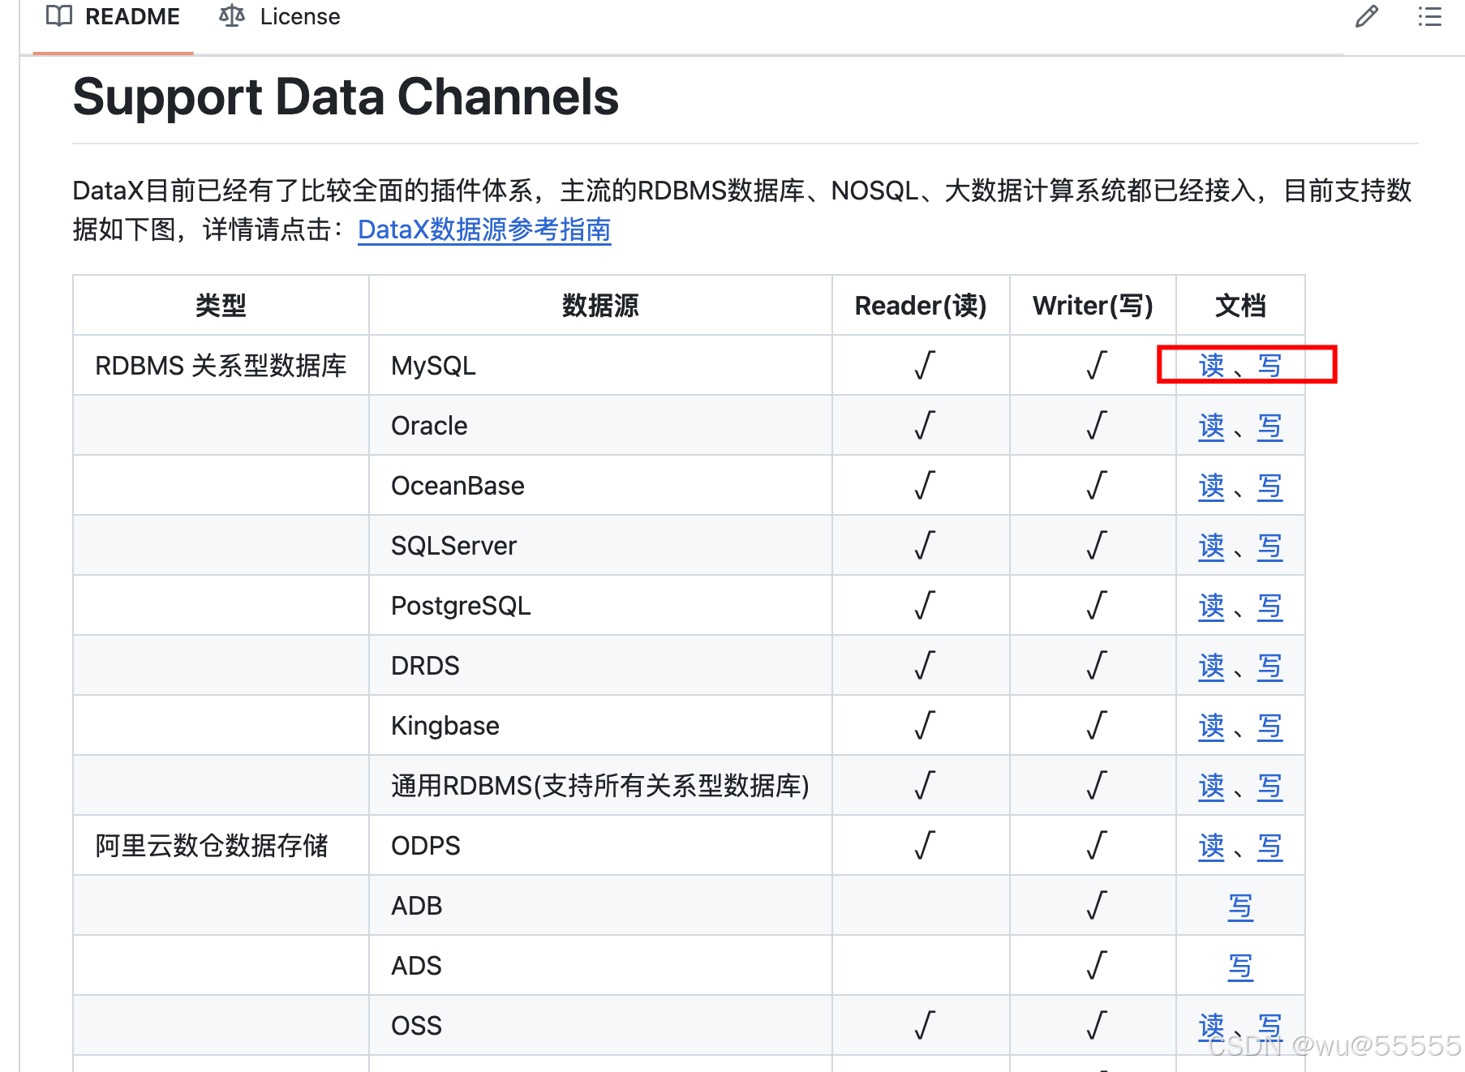Select the DRDS data source cell
The width and height of the screenshot is (1465, 1072).
(x=600, y=666)
